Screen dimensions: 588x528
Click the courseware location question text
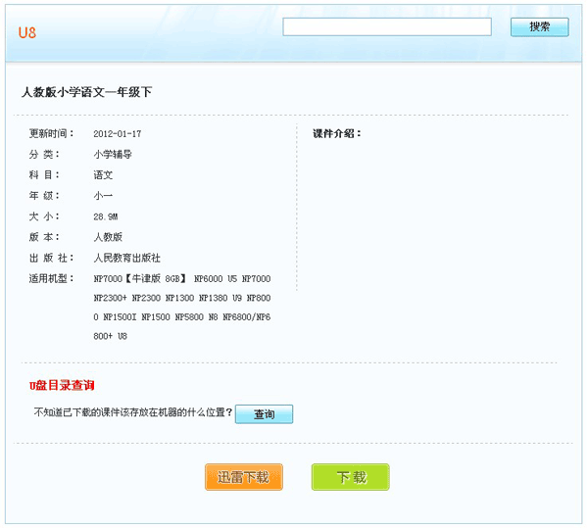click(x=133, y=413)
